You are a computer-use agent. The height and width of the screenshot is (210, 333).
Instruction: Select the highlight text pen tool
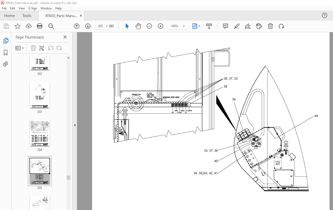click(x=237, y=26)
